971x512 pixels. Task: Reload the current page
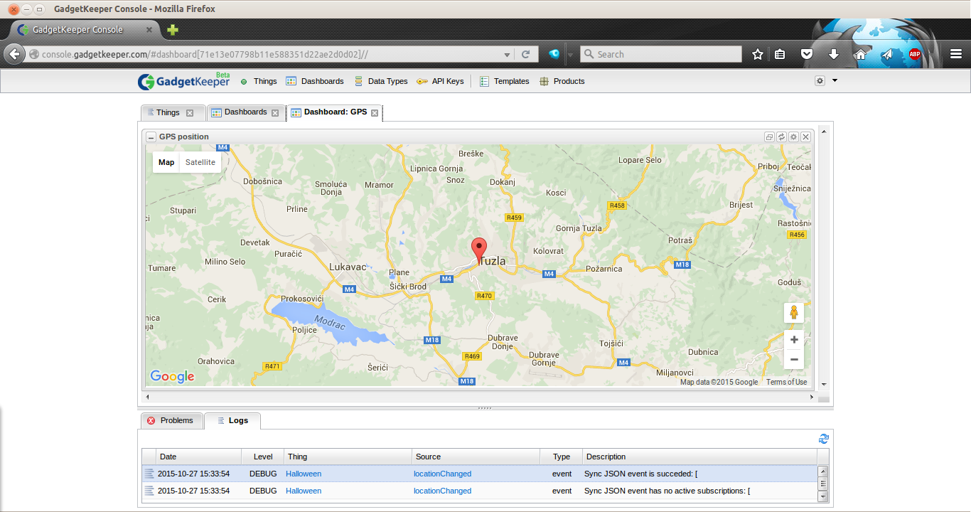pyautogui.click(x=525, y=54)
